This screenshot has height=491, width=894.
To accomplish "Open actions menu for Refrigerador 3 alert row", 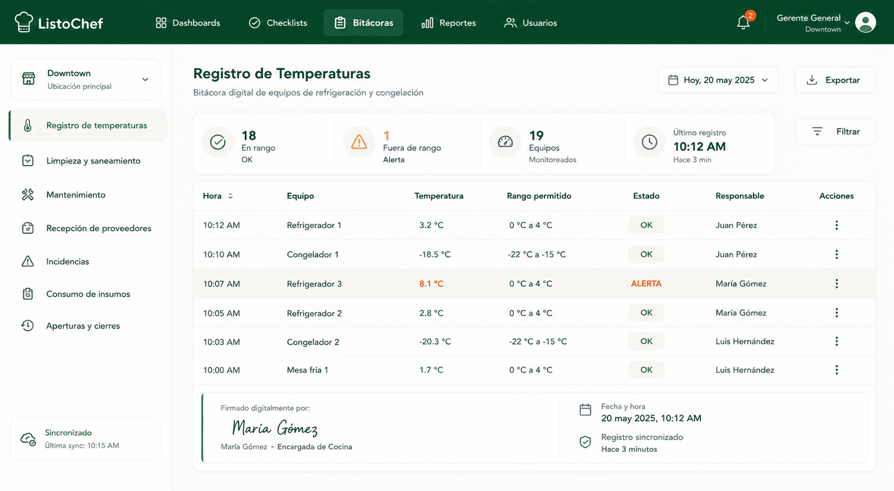I will tap(836, 284).
